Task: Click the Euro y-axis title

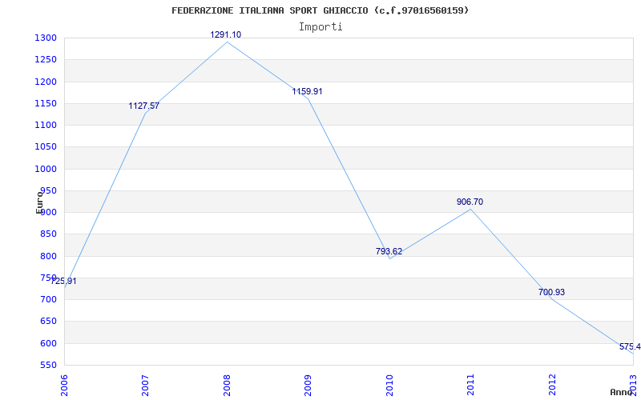Action: (x=39, y=202)
